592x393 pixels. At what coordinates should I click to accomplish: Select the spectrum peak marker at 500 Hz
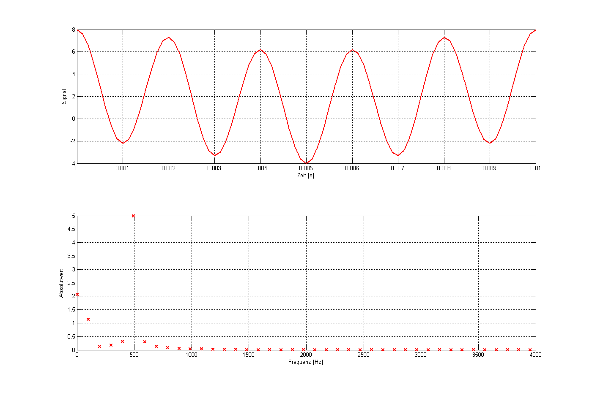tap(134, 216)
